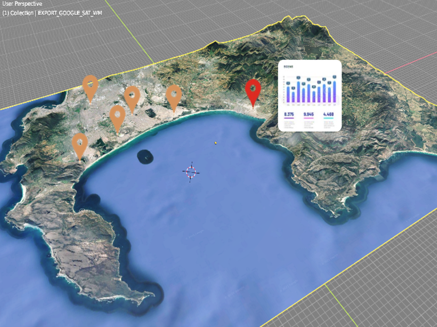Viewport: 437px width, 327px height.
Task: Click the purple underline beneath 8.375
Action: point(289,118)
